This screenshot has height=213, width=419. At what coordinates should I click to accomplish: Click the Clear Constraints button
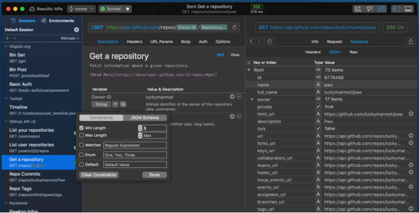(x=99, y=175)
